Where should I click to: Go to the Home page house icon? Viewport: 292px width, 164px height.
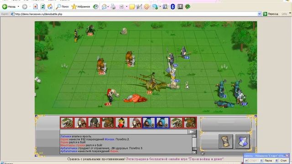(50, 7)
